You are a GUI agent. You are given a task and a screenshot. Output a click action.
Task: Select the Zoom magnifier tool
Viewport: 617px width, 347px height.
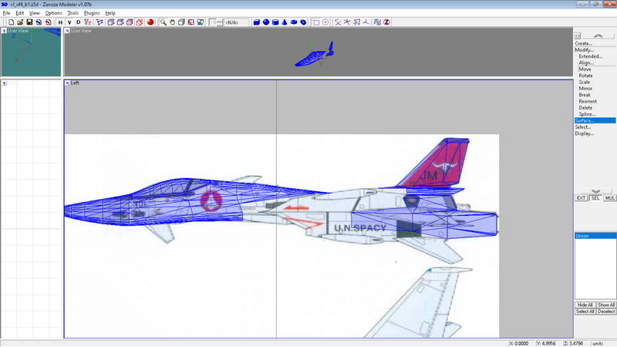coord(163,22)
